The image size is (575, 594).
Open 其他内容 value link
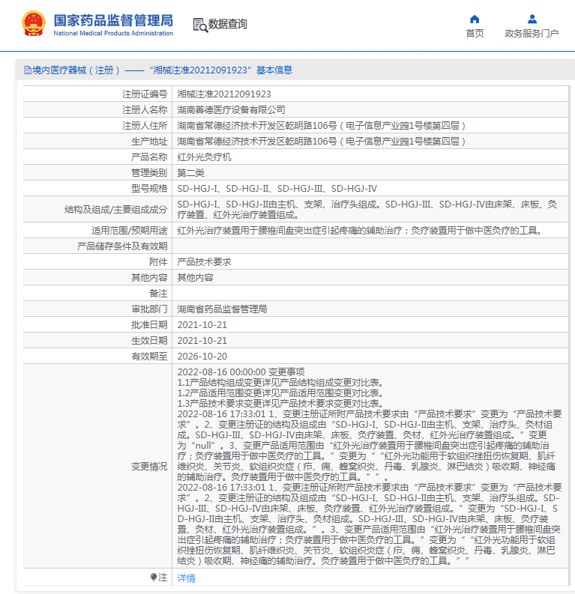point(195,278)
